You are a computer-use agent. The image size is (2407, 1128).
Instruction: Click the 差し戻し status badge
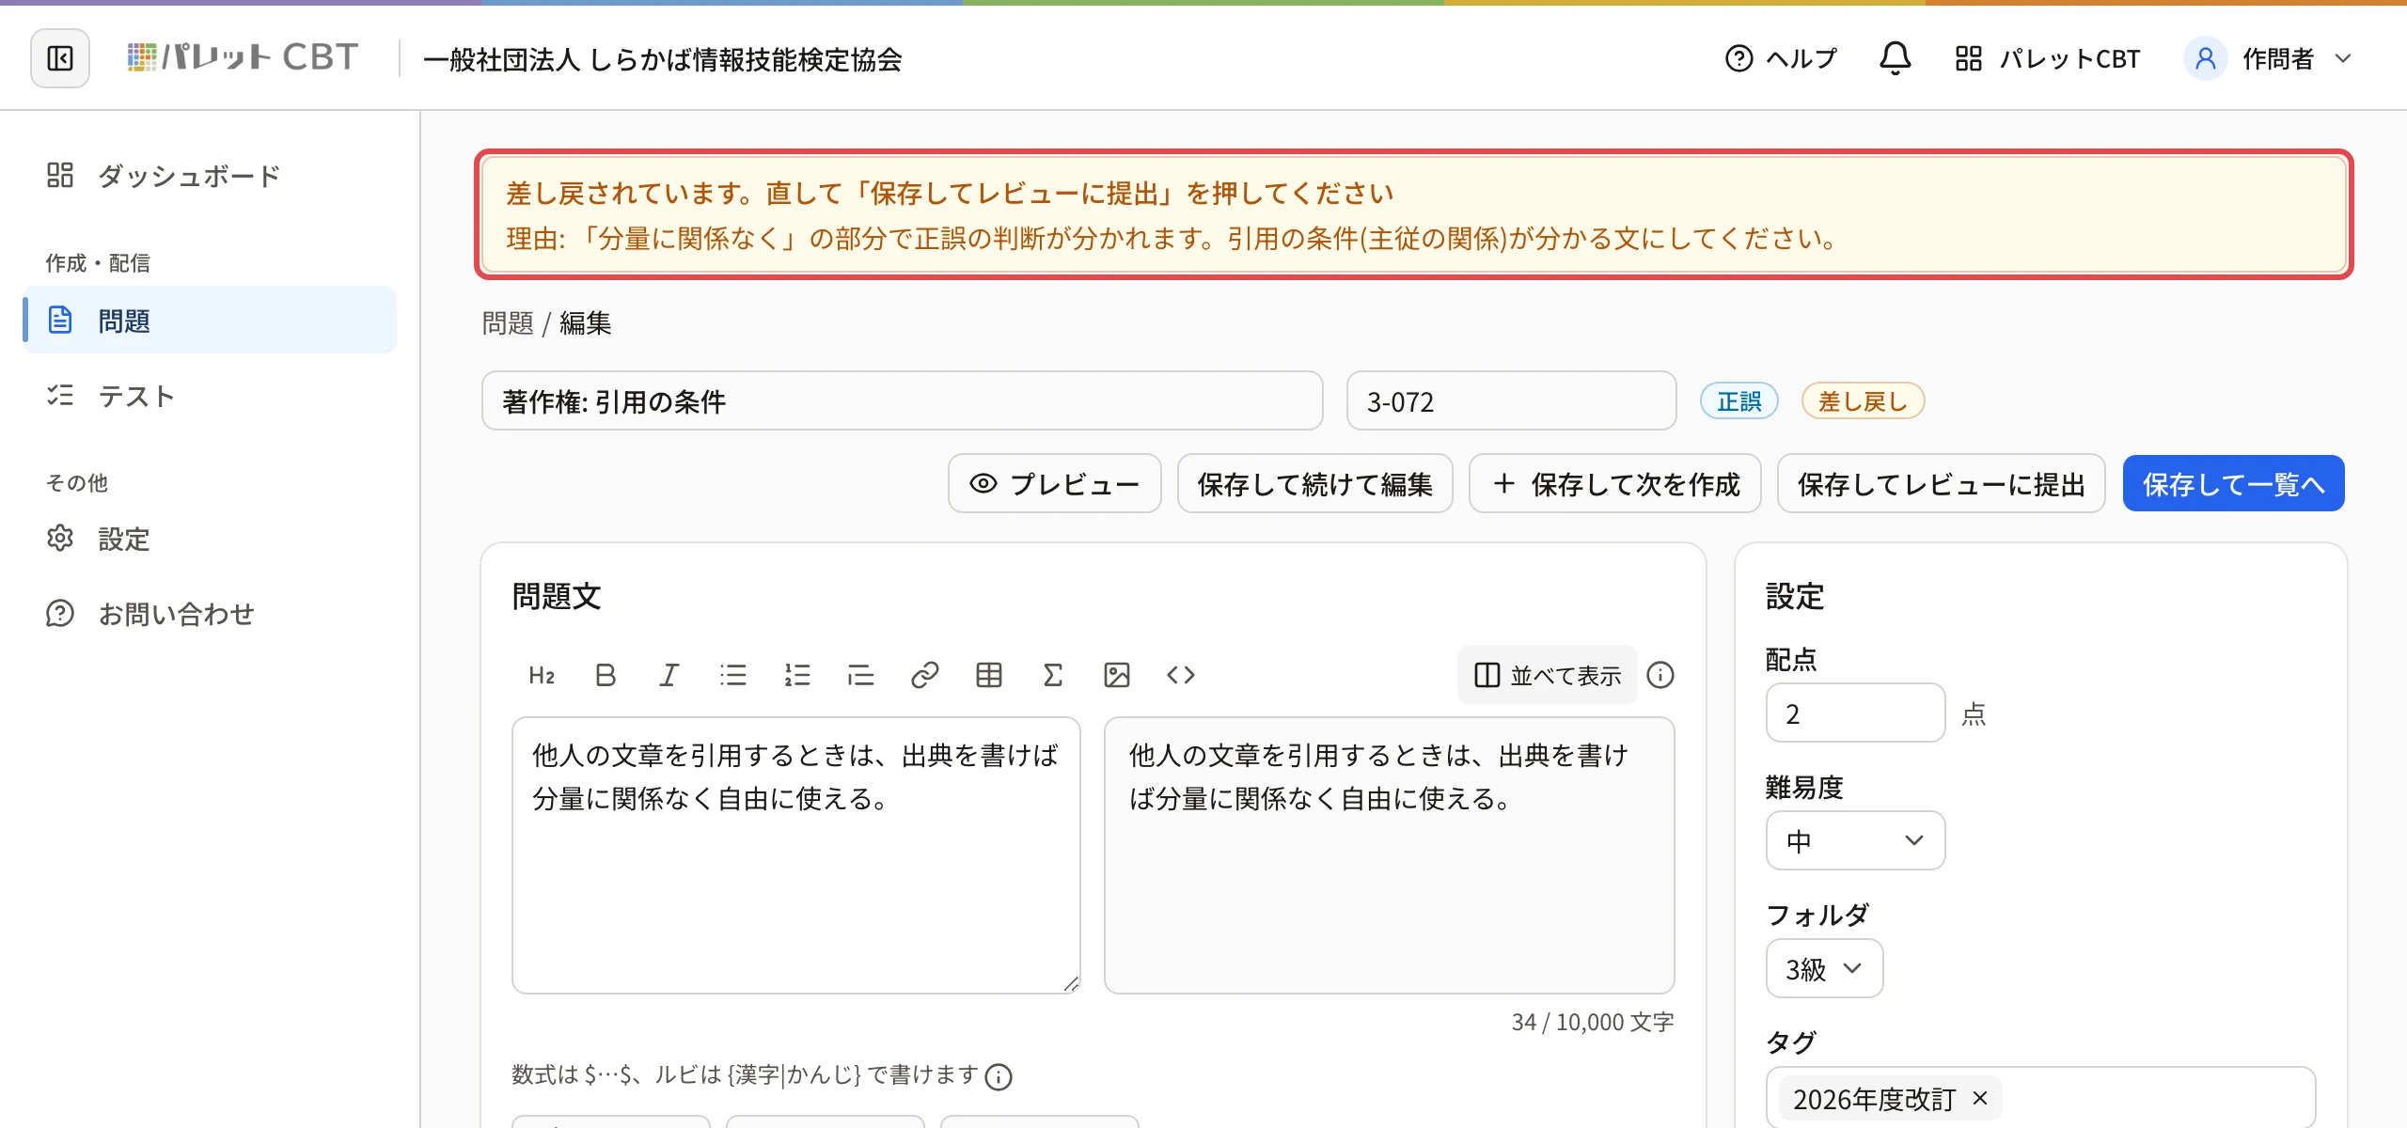pos(1863,401)
